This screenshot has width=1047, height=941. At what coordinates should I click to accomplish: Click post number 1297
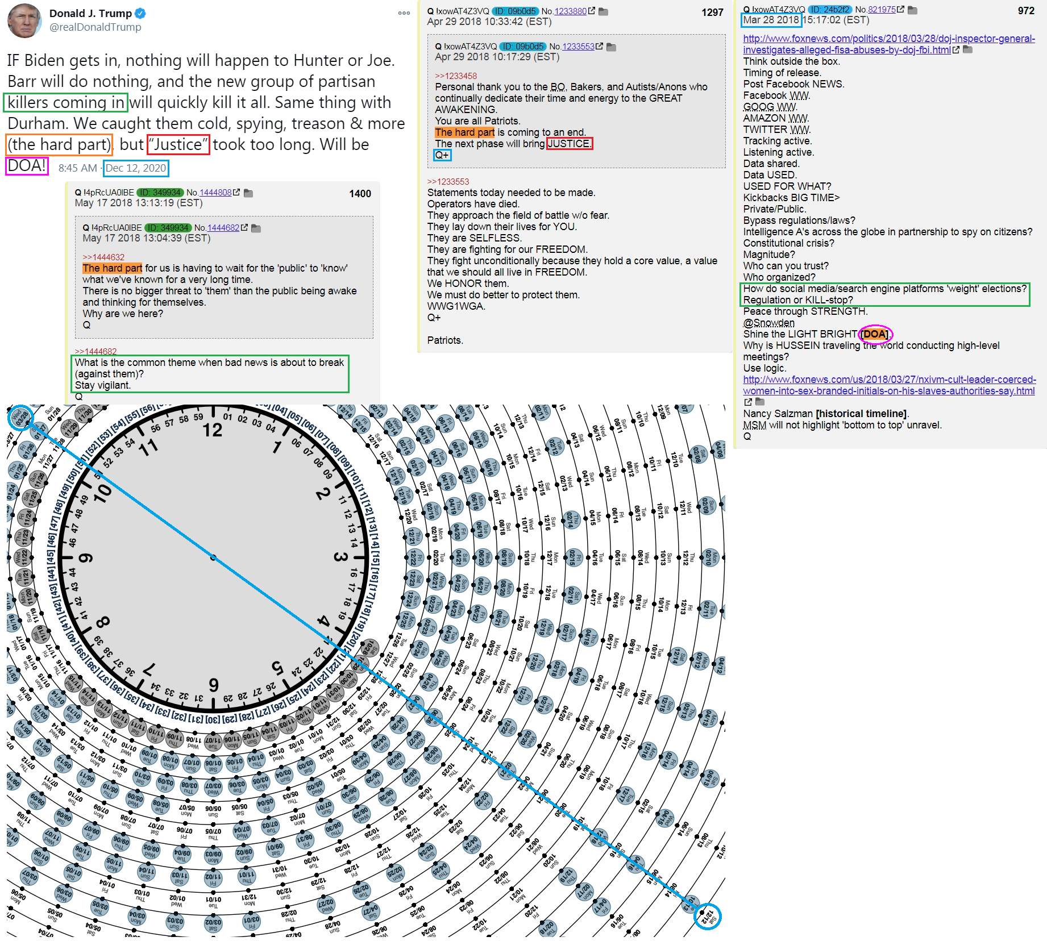pyautogui.click(x=712, y=13)
